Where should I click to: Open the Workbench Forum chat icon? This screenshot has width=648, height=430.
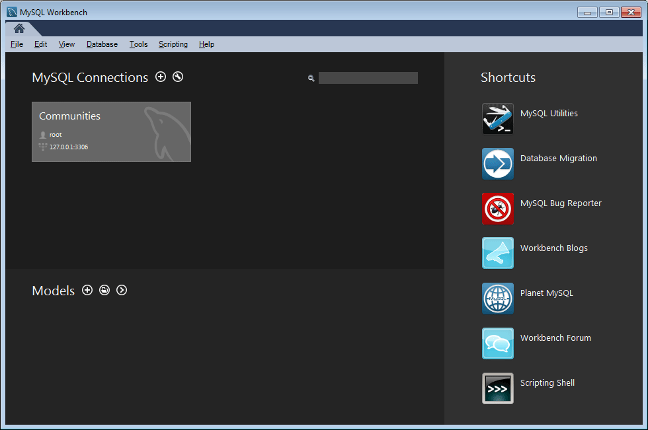[497, 343]
